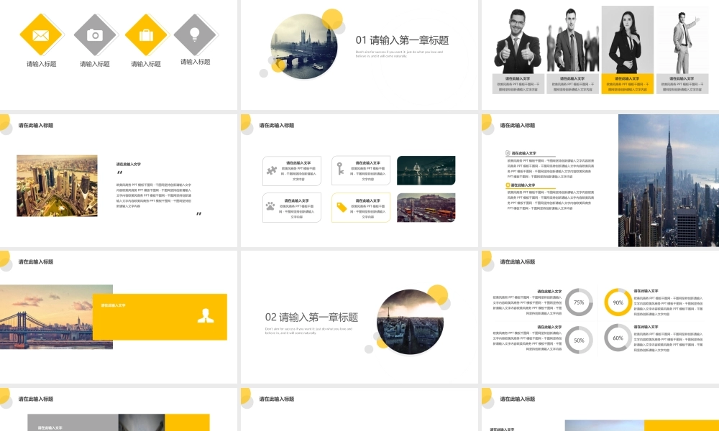
Task: Click the tall skyscraper photo
Action: click(x=668, y=180)
